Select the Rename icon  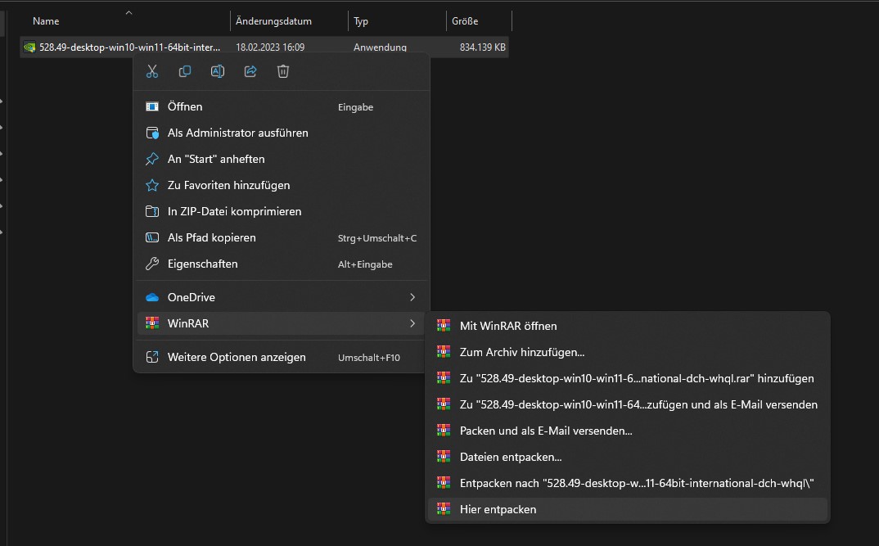pyautogui.click(x=218, y=71)
